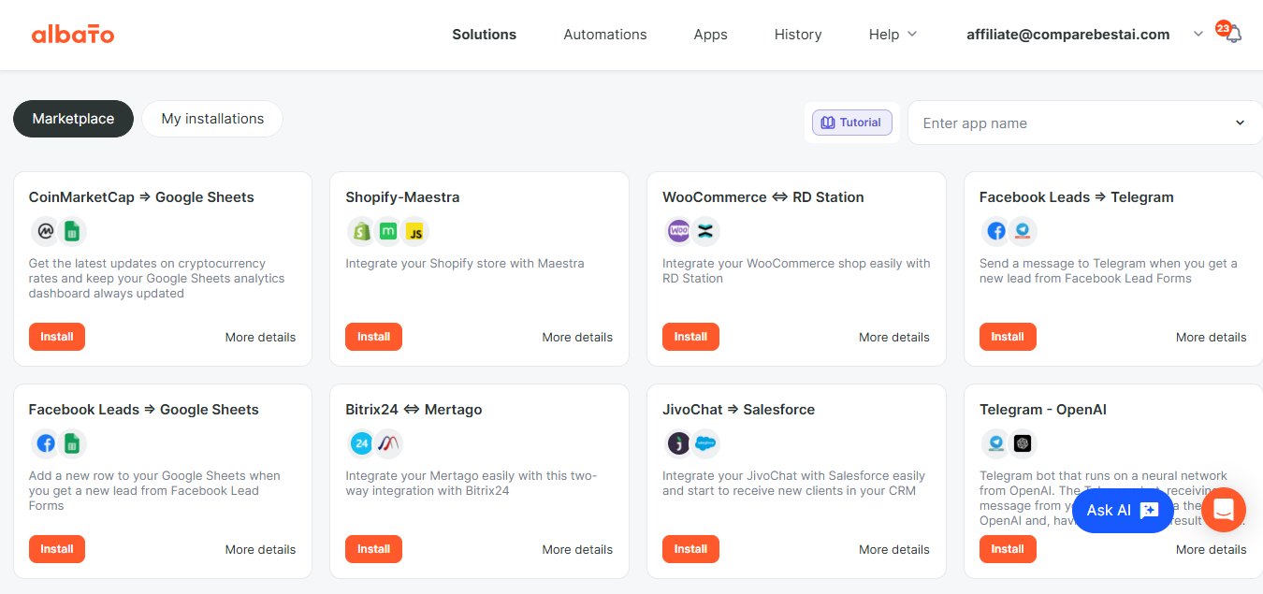This screenshot has width=1263, height=594.
Task: Click Bitrix24 icon in Bitrix24 Mertago card
Action: [361, 443]
